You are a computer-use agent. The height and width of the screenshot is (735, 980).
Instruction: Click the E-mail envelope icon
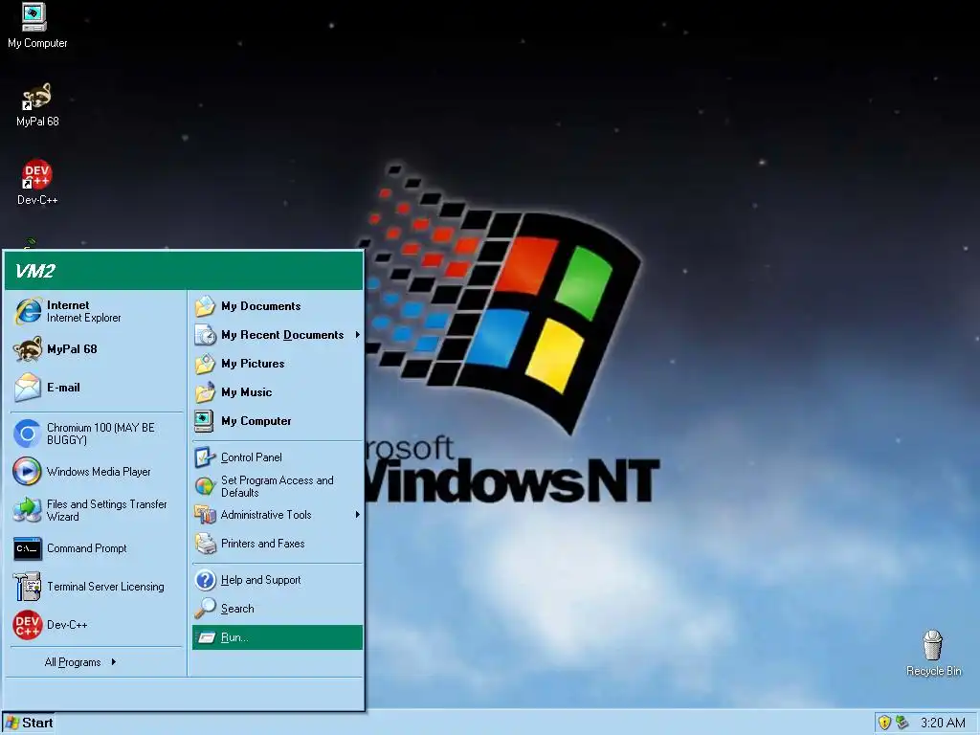pyautogui.click(x=28, y=388)
